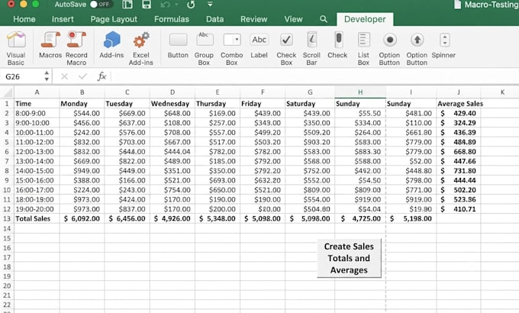Image resolution: width=519 pixels, height=313 pixels.
Task: Select cell containing $55.50
Action: pyautogui.click(x=360, y=113)
